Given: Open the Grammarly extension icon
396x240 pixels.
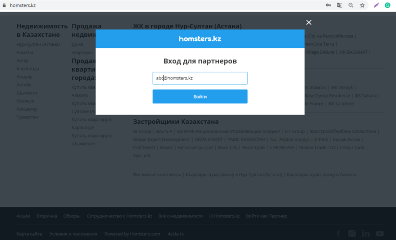Looking at the screenshot, I should pyautogui.click(x=387, y=5).
